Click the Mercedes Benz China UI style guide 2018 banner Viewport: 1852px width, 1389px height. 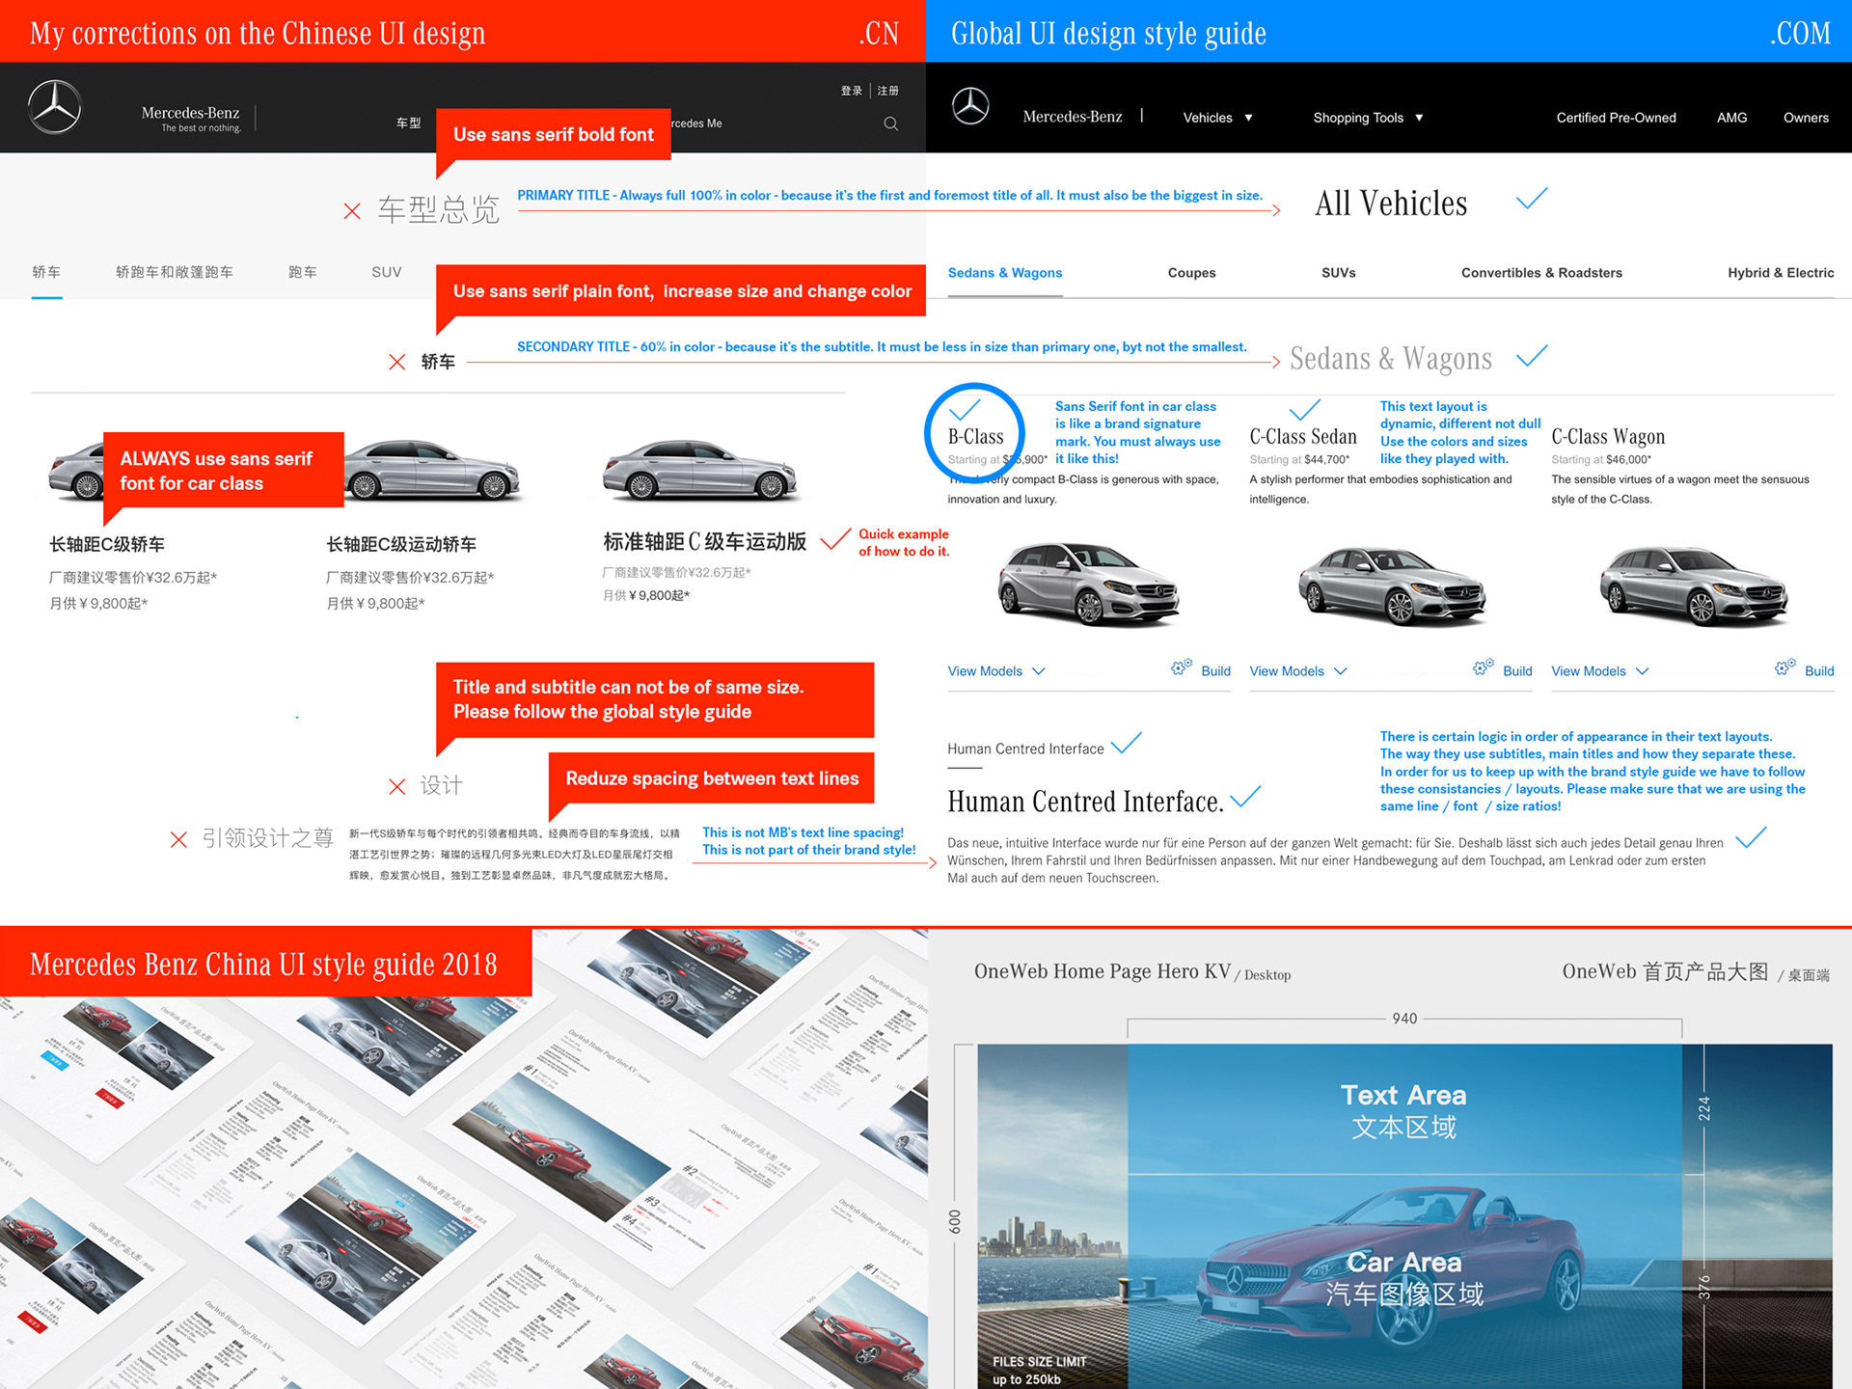click(265, 963)
